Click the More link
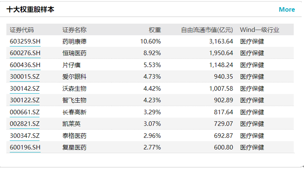Screen dimensions: 304x169 287,9
